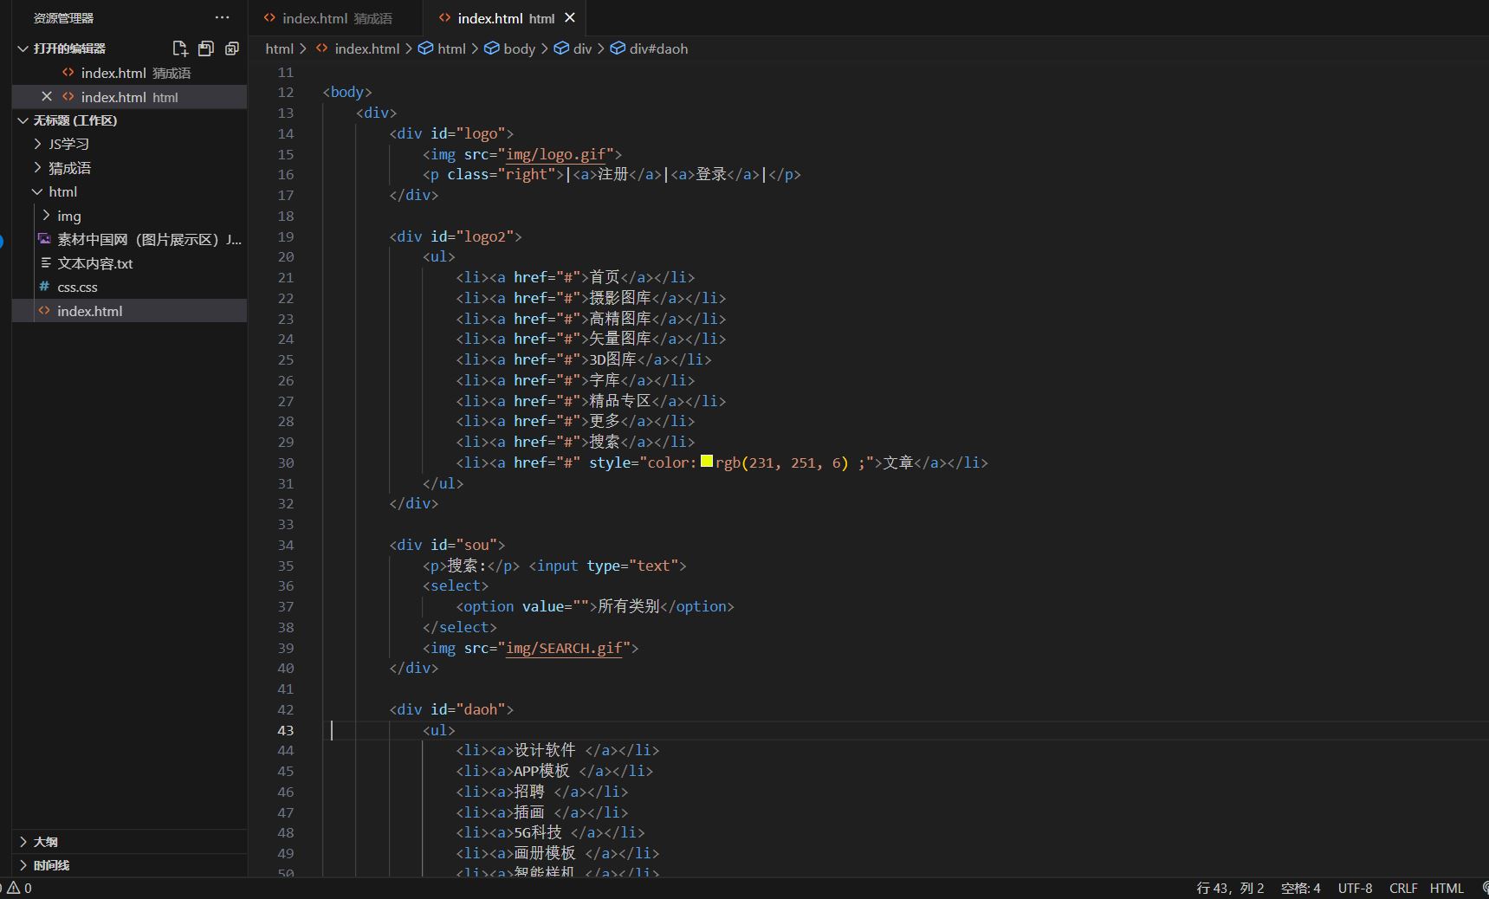This screenshot has width=1489, height=899.
Task: Click the 资源管理器 explorer title
Action: tap(63, 17)
